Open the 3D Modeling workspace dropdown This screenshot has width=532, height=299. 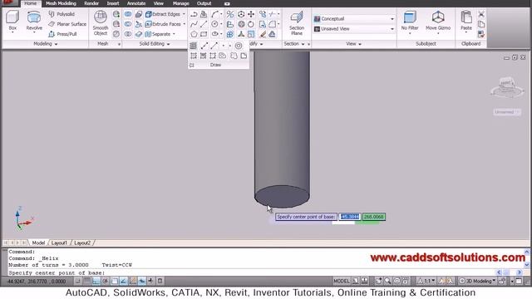(x=477, y=281)
